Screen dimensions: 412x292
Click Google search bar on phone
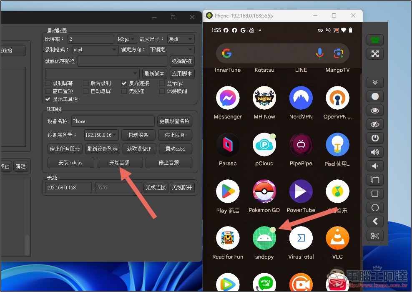pos(283,53)
